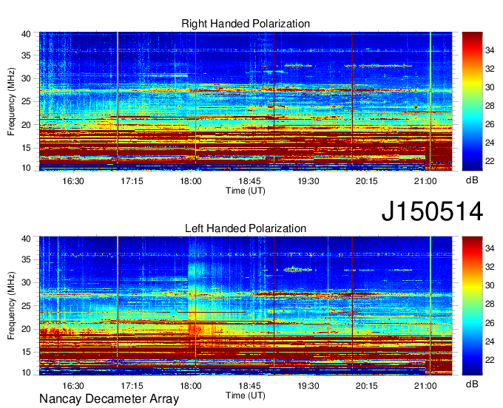The width and height of the screenshot is (503, 408).
Task: Select the J150514 observation label
Action: 432,211
